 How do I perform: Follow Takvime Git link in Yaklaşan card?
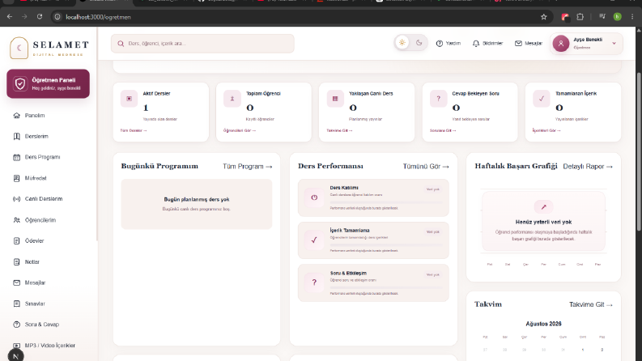(339, 130)
